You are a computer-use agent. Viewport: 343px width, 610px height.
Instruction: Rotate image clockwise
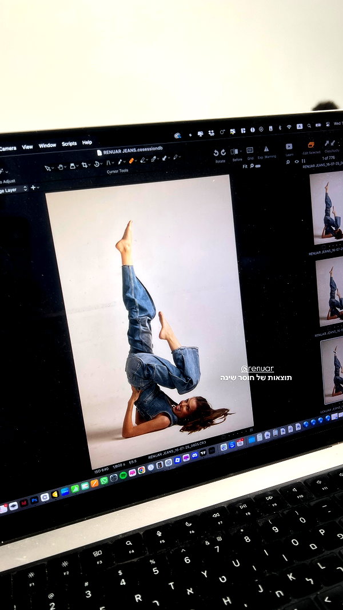[223, 152]
